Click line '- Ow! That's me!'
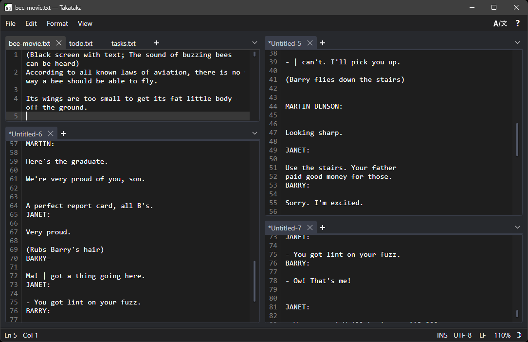528x342 pixels. 318,281
